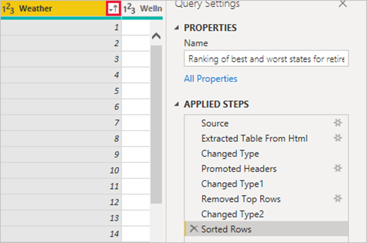Collapse the PROPERTIES section

point(176,28)
